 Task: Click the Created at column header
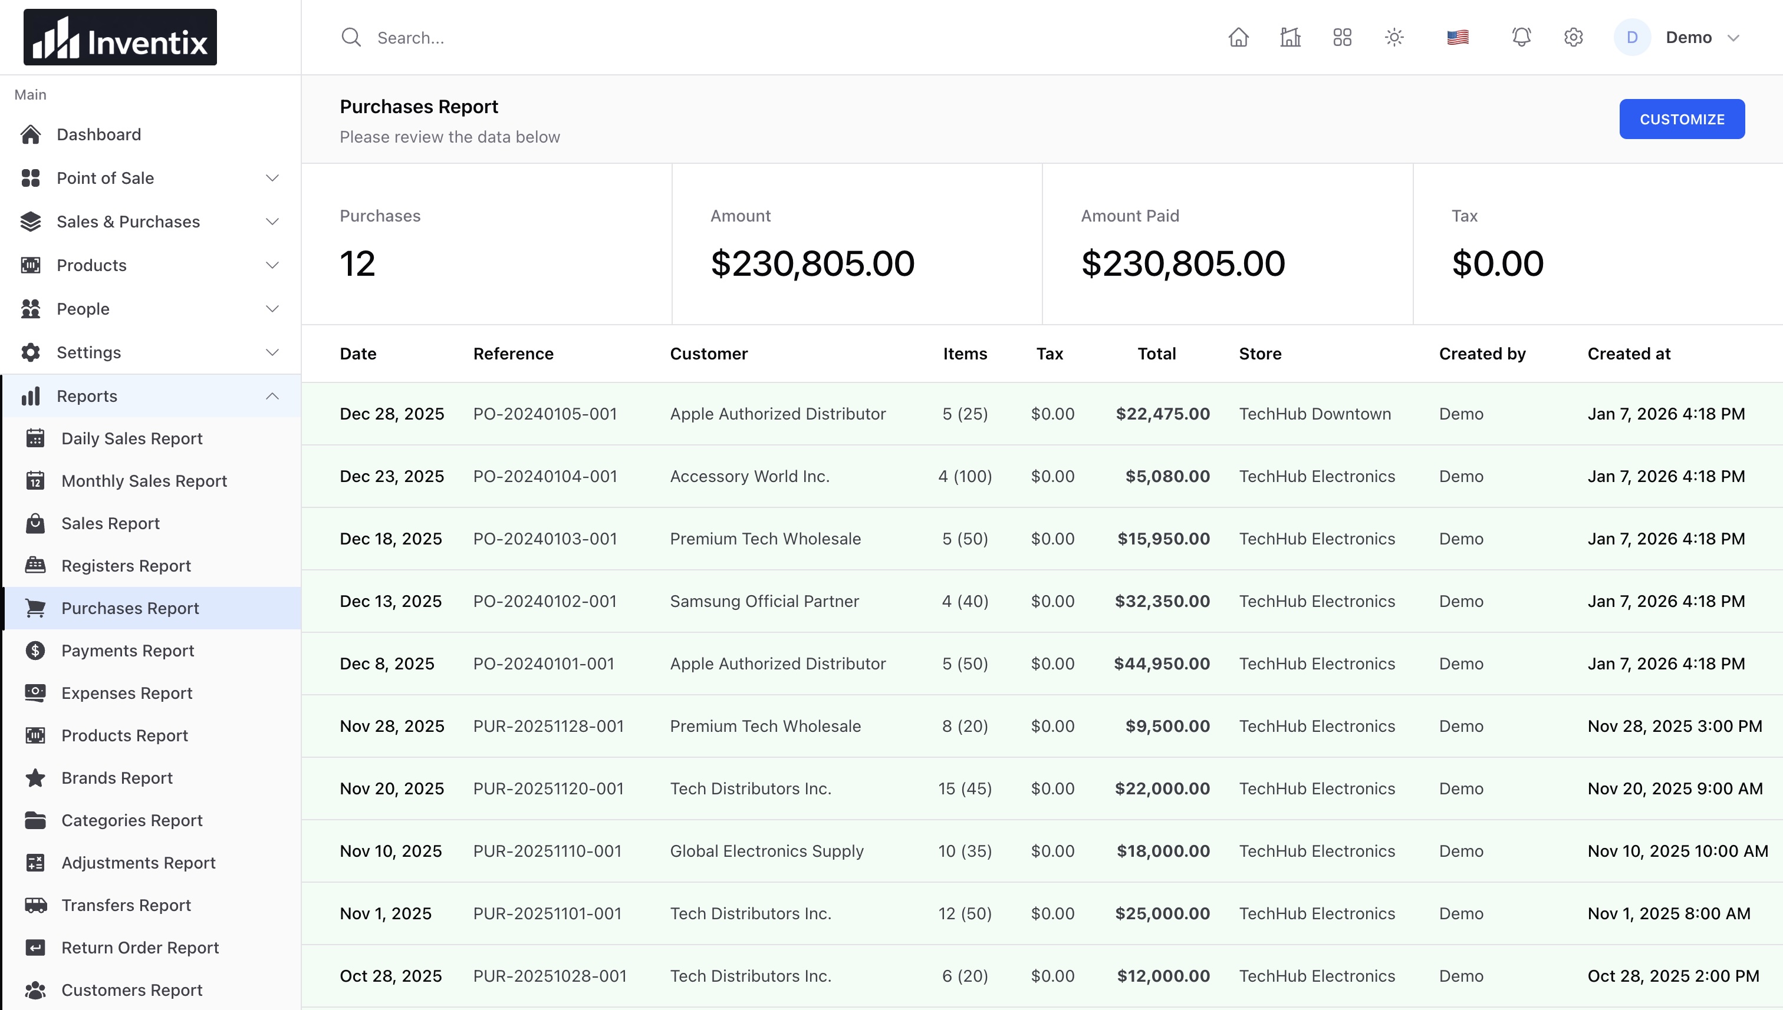click(x=1629, y=354)
